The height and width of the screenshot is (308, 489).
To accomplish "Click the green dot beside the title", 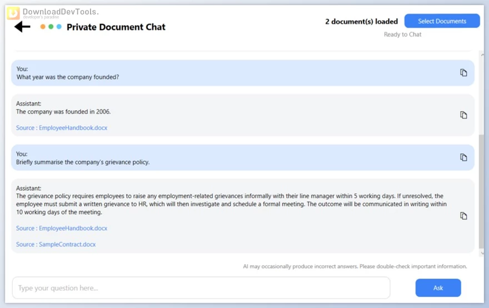I will 51,27.
